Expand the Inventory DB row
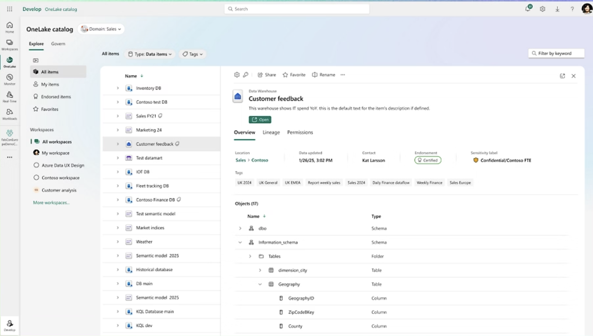 click(118, 88)
